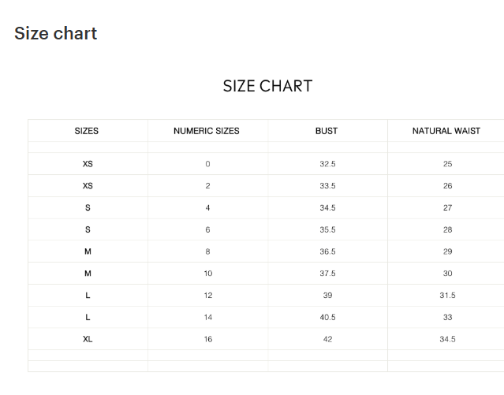Click bust value 37.5
Screen dimensions: 504x395
click(327, 274)
